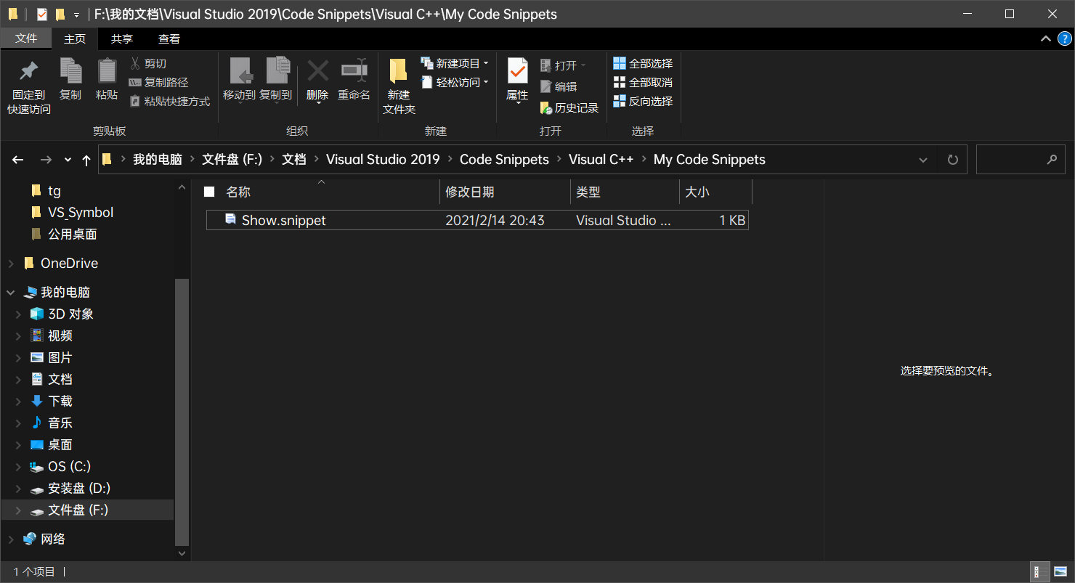Click Invert selection (反向选择)
This screenshot has width=1075, height=583.
coord(644,102)
